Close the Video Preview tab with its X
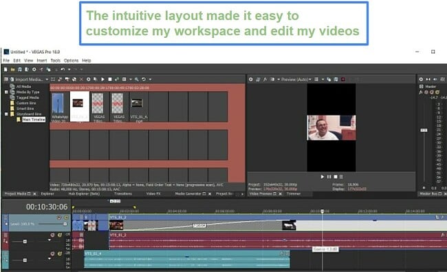Image resolution: width=447 pixels, height=272 pixels. [x=280, y=193]
